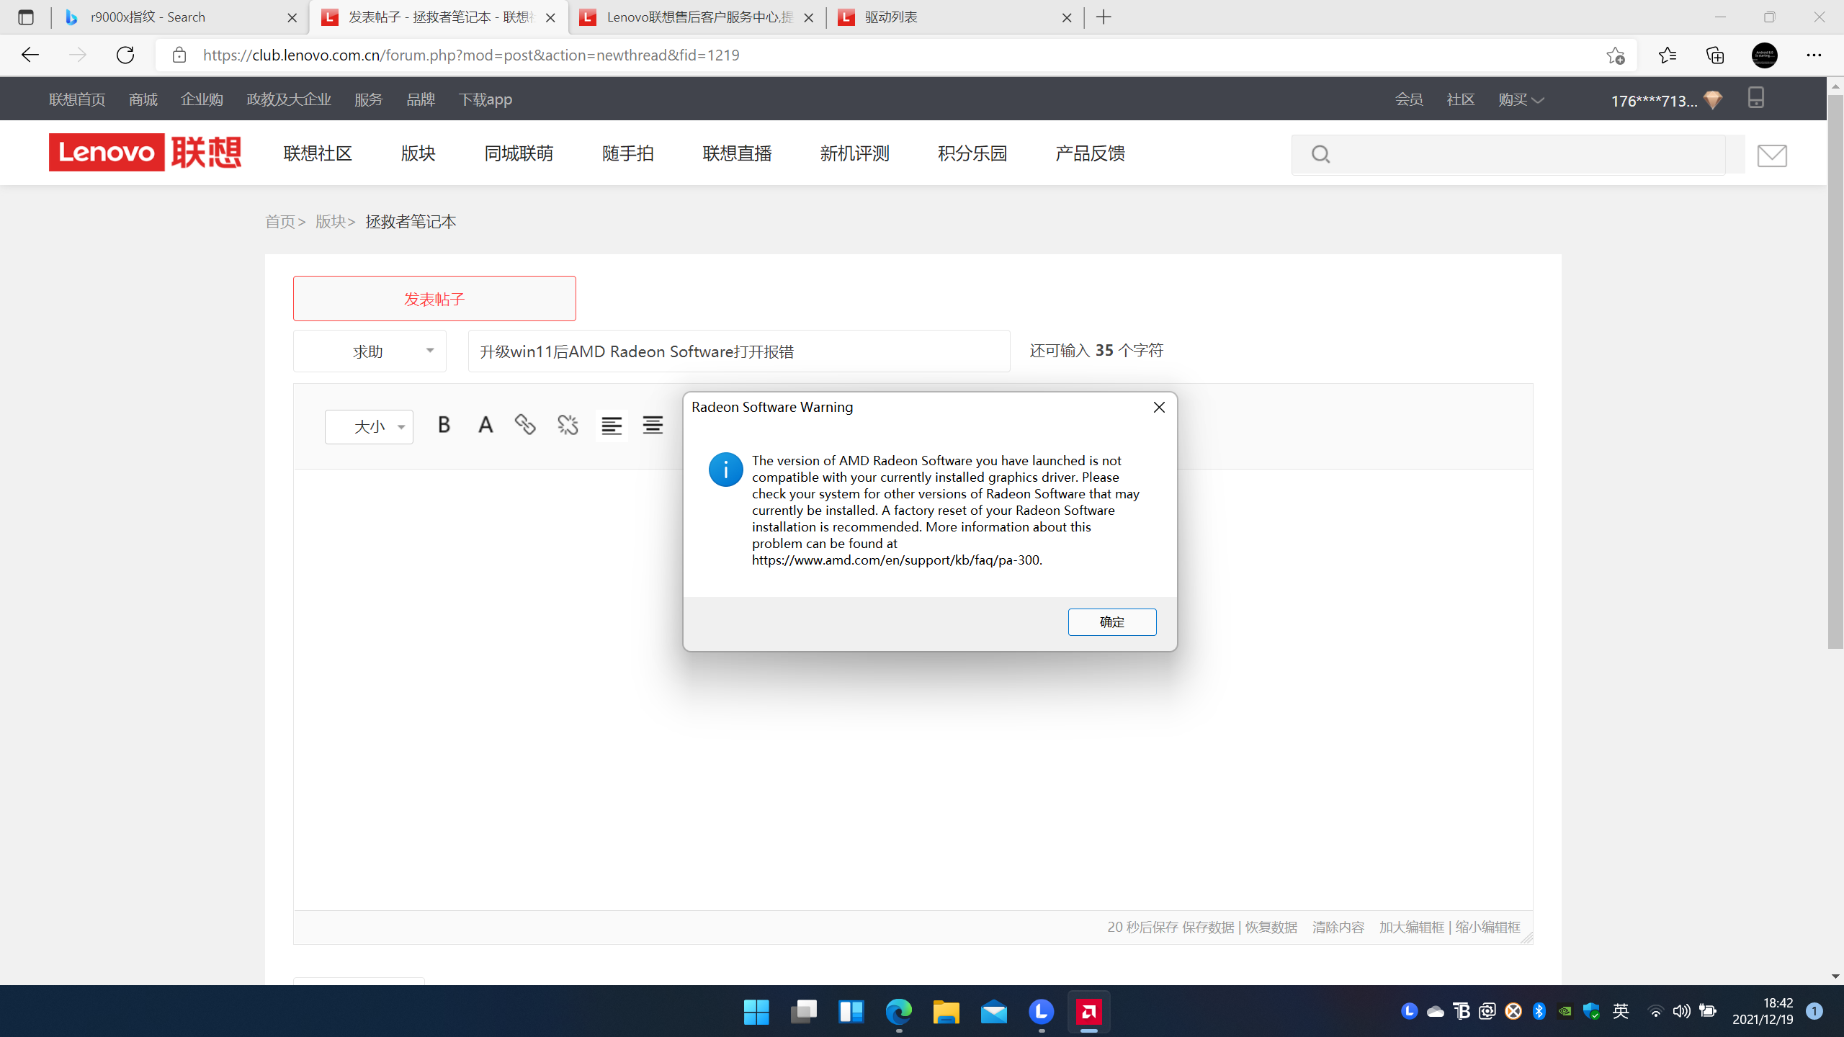This screenshot has width=1844, height=1037.
Task: Center-align text in the editor
Action: [x=653, y=426]
